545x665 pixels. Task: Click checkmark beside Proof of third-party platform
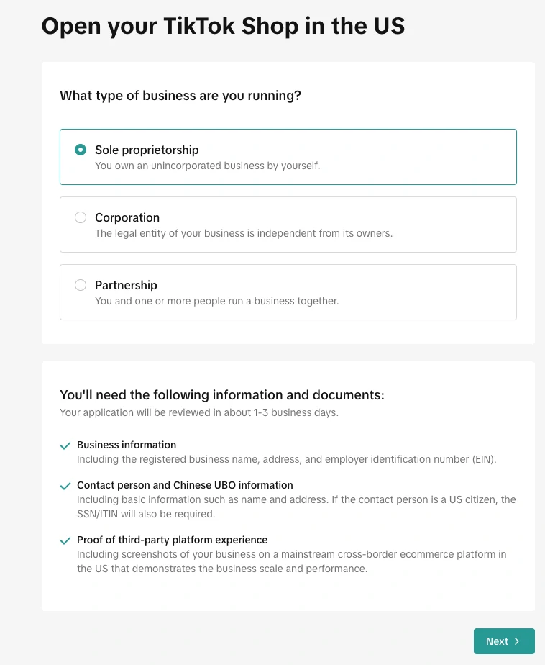[65, 541]
